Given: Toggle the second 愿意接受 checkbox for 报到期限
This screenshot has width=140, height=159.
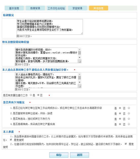Looking at the screenshot, I should [126, 144].
